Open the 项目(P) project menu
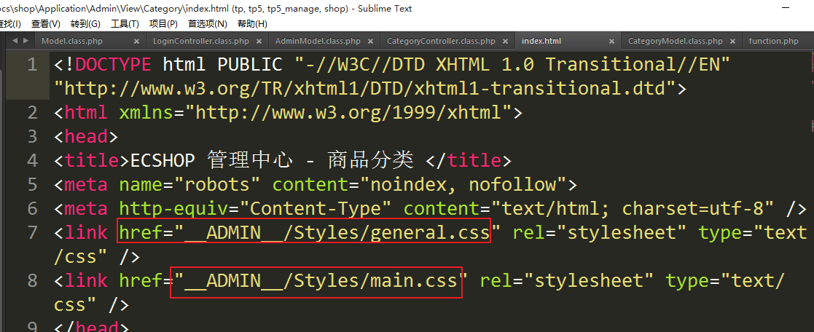The image size is (814, 332). [163, 24]
